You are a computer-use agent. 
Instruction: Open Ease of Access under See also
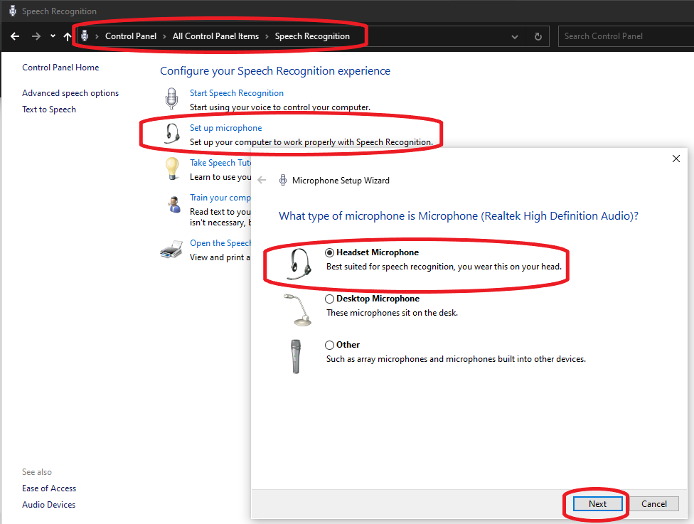(49, 488)
